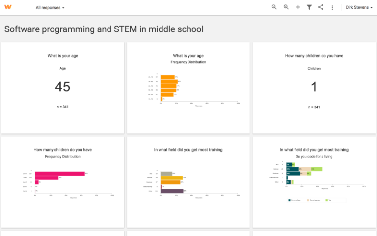Click the zoom out magnifier icon
377x236 pixels.
click(x=274, y=7)
